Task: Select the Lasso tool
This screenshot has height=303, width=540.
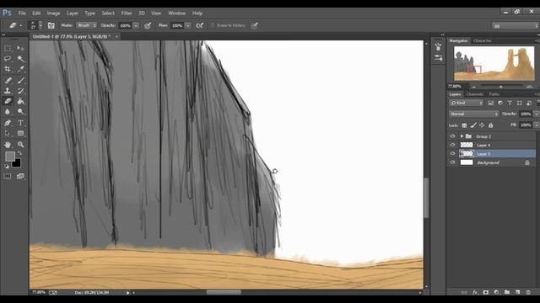Action: [8, 59]
